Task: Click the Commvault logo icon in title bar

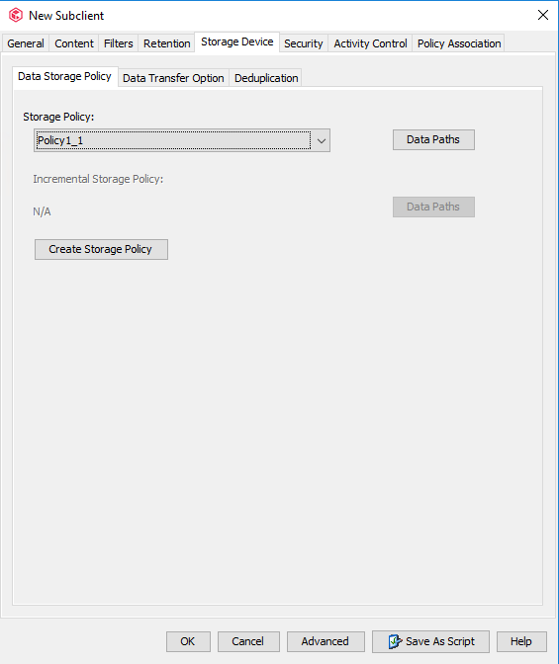Action: click(16, 15)
